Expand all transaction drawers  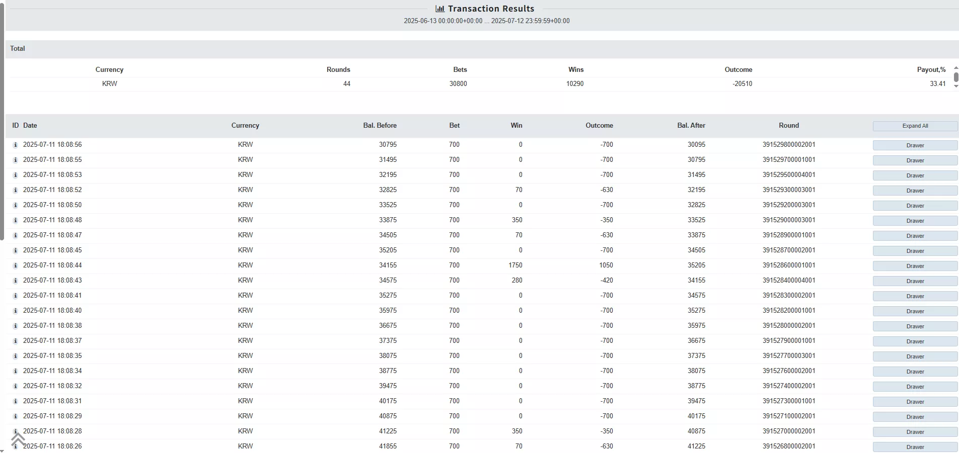pos(915,126)
